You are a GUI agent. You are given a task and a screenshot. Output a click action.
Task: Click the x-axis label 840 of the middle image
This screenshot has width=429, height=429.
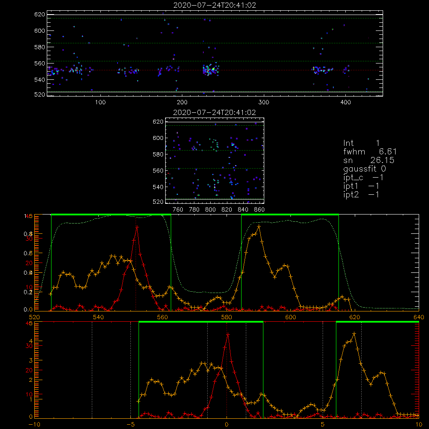coord(243,210)
